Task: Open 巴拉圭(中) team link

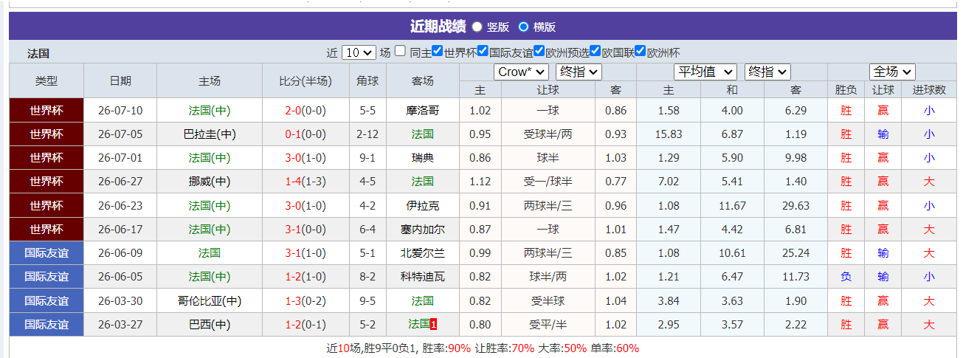Action: (x=210, y=134)
